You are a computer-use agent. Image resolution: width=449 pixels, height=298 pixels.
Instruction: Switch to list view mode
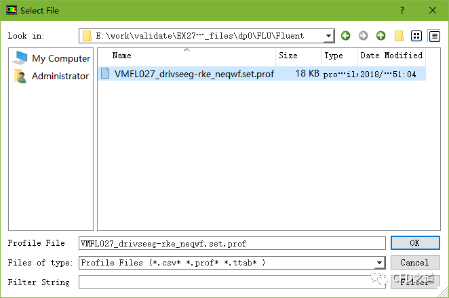pyautogui.click(x=417, y=36)
